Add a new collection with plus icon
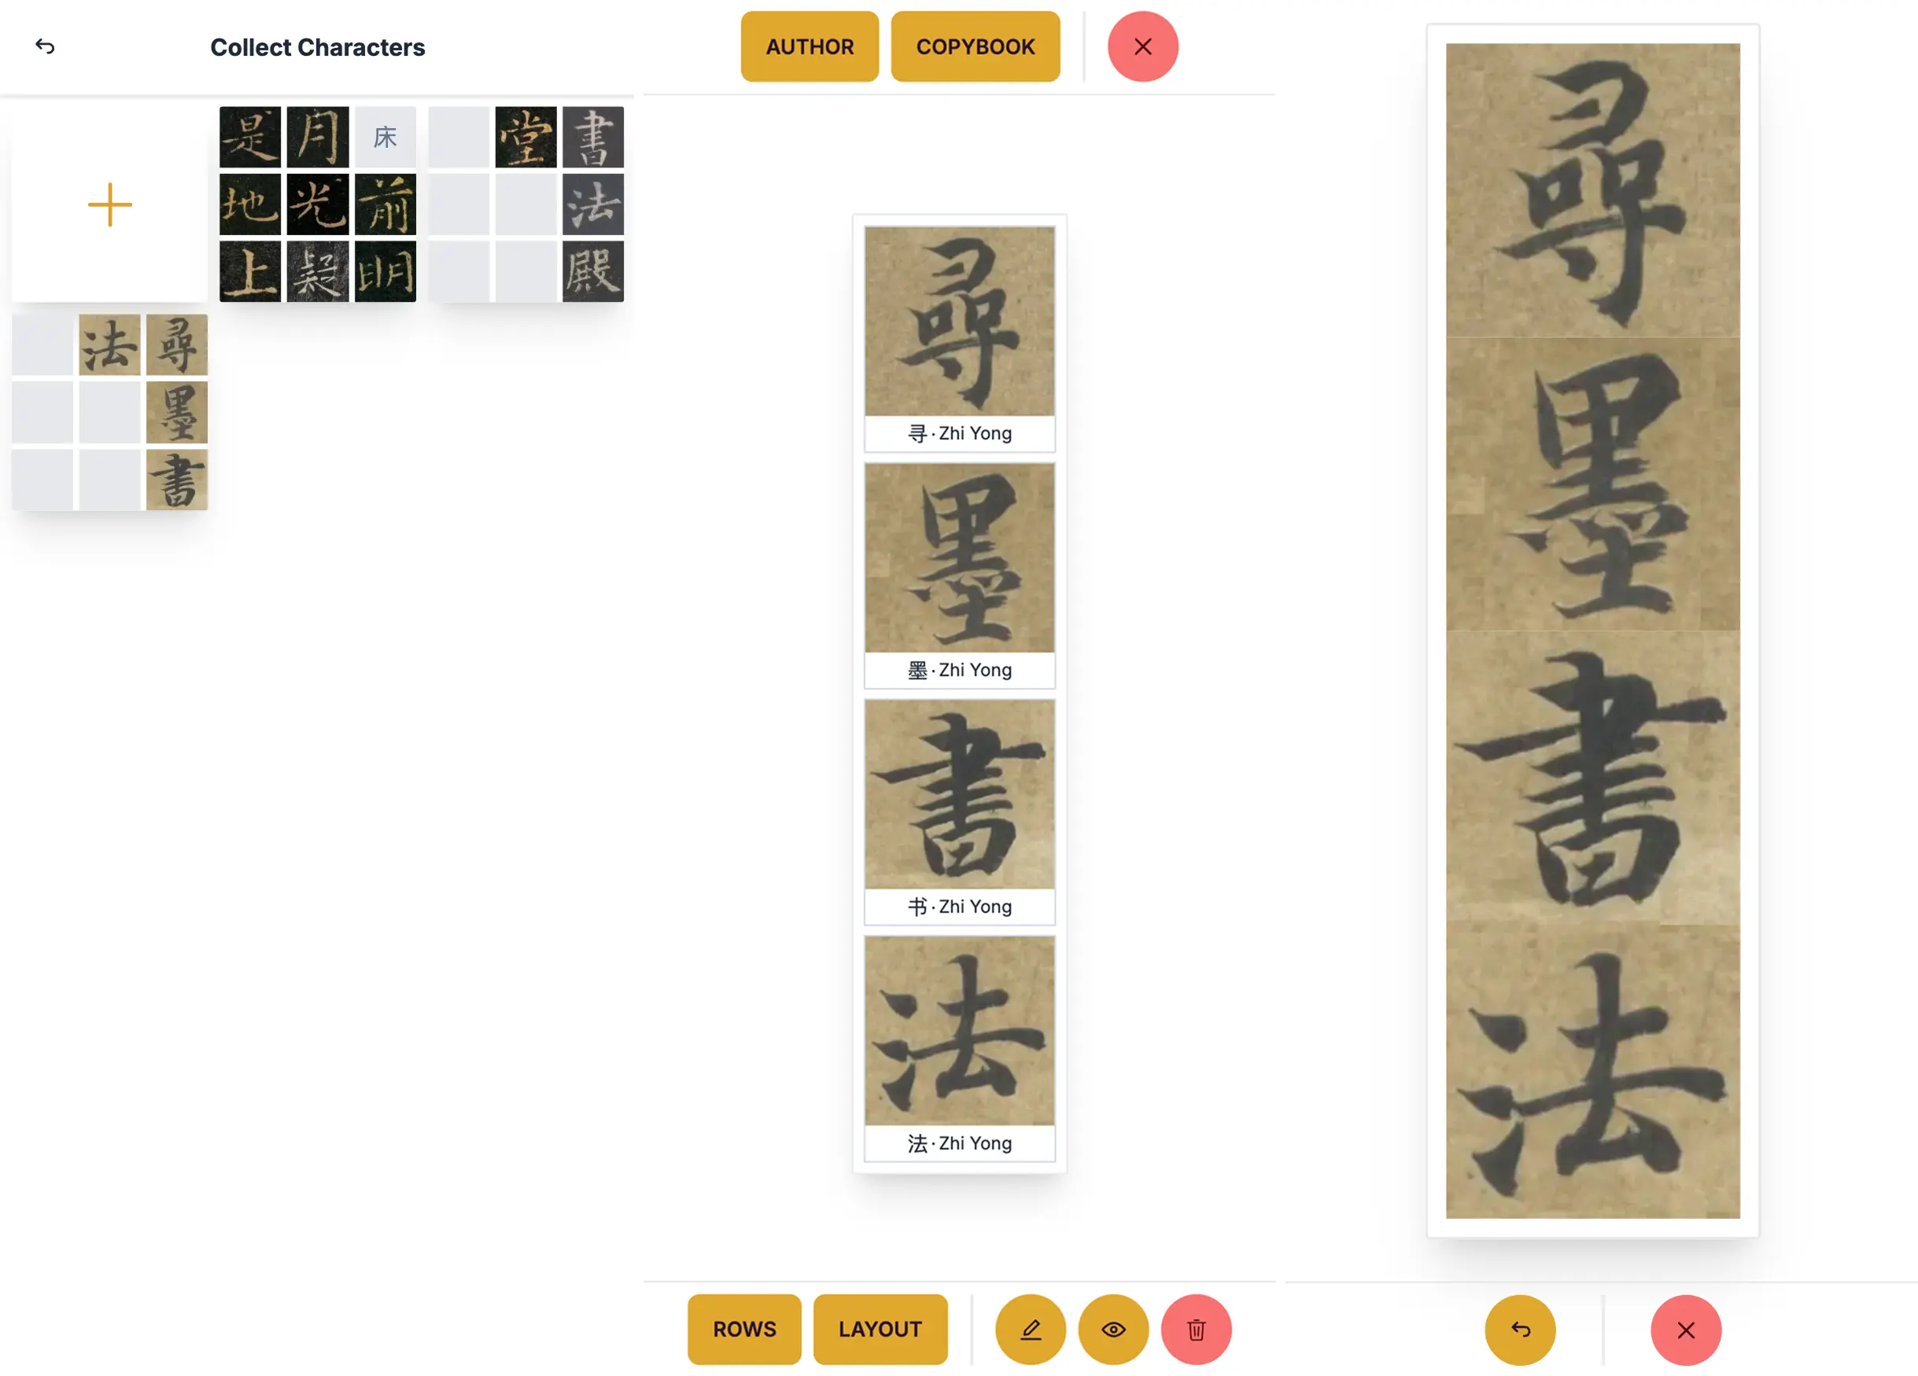The image size is (1918, 1376). click(110, 204)
